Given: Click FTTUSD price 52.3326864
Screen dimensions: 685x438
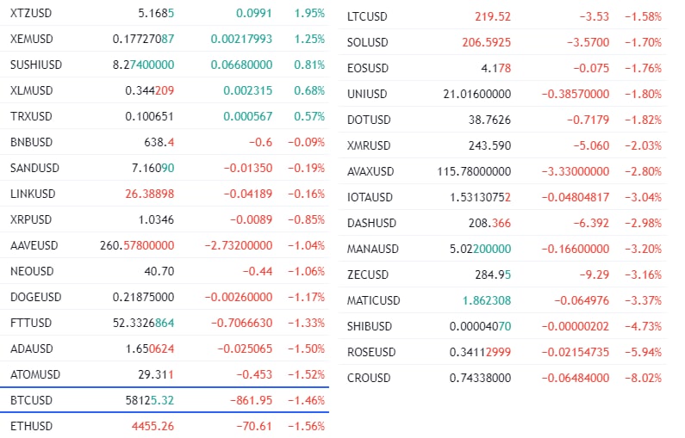Looking at the screenshot, I should pos(143,323).
